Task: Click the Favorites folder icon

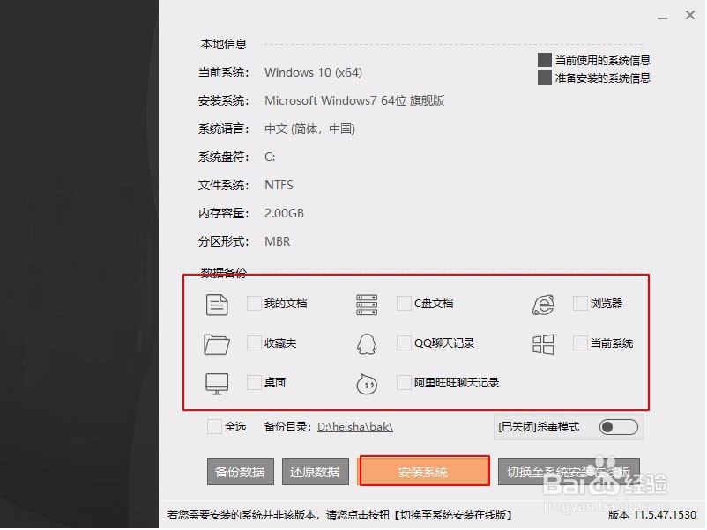Action: [x=217, y=344]
